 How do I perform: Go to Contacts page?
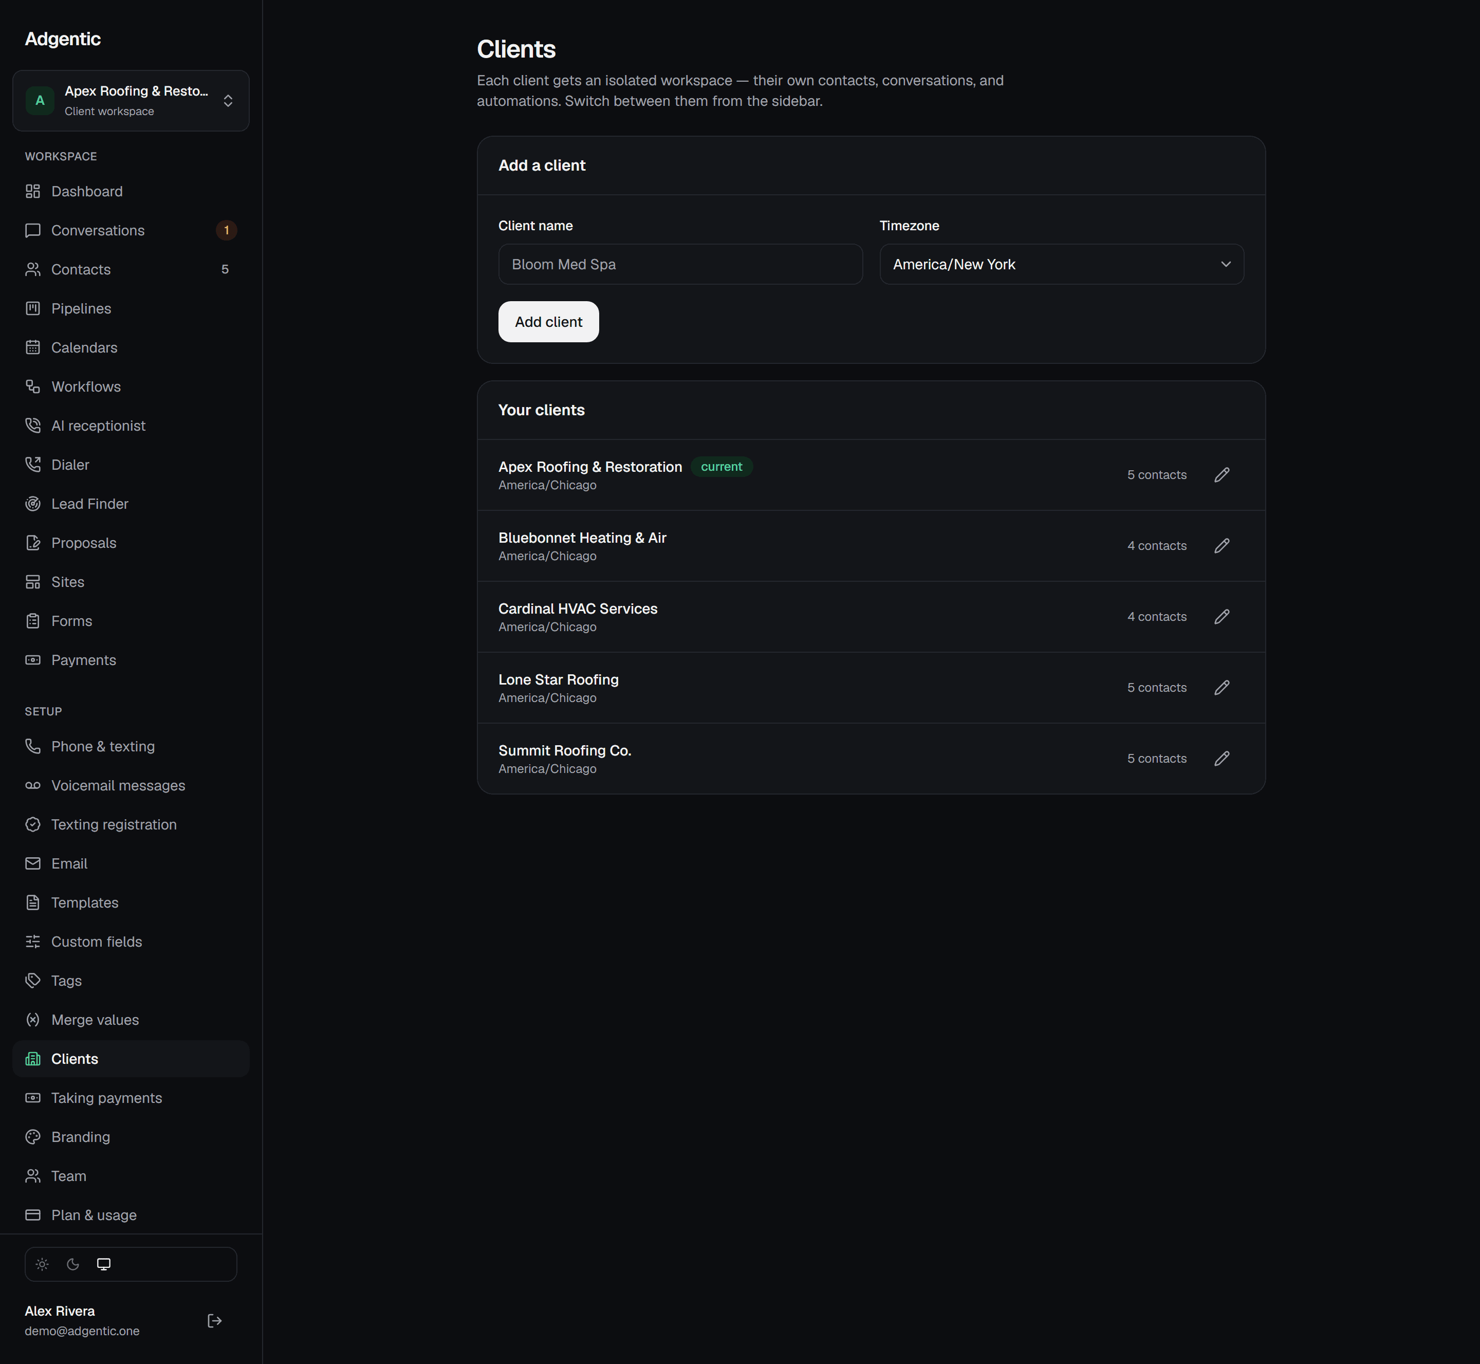click(131, 269)
